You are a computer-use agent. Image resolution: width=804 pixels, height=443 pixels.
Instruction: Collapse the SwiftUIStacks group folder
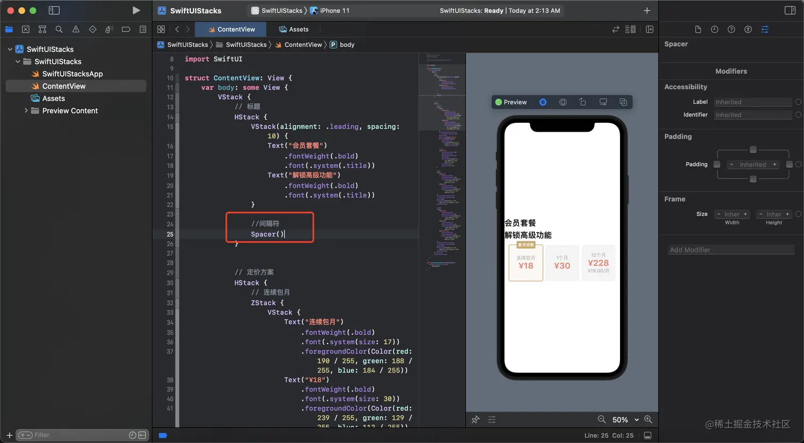point(18,61)
